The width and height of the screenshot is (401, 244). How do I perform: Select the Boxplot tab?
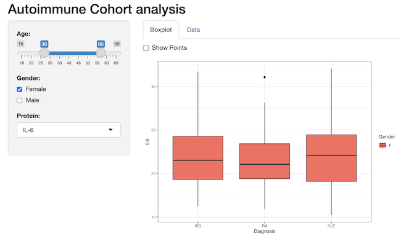[161, 30]
